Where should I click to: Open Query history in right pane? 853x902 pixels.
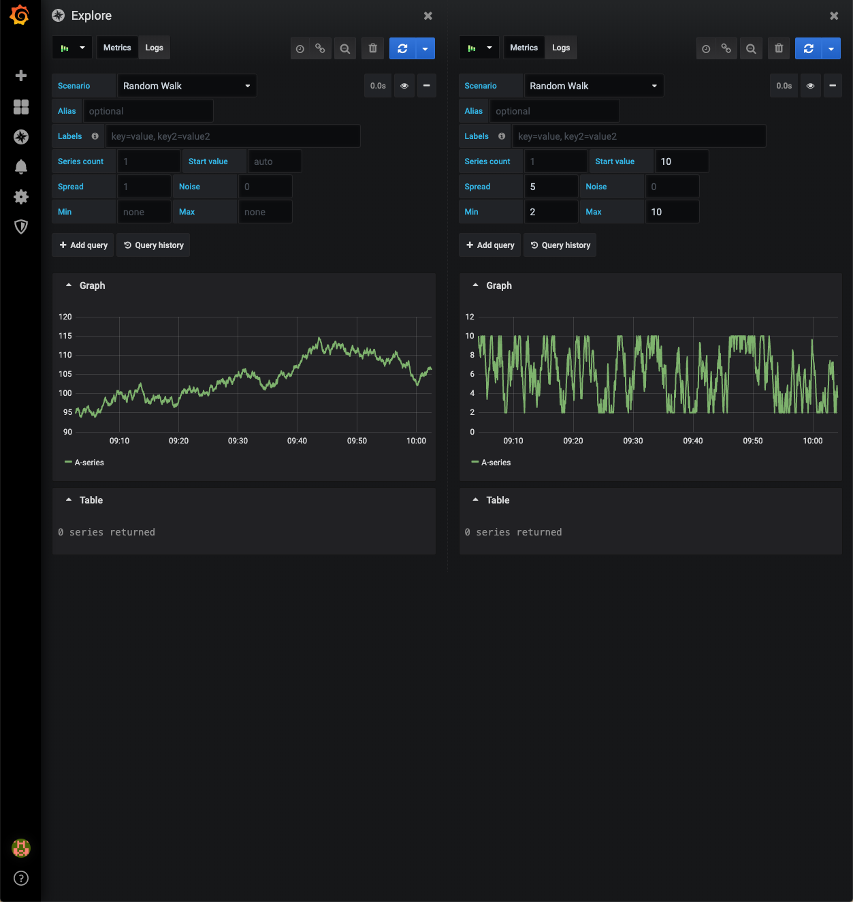coord(560,245)
